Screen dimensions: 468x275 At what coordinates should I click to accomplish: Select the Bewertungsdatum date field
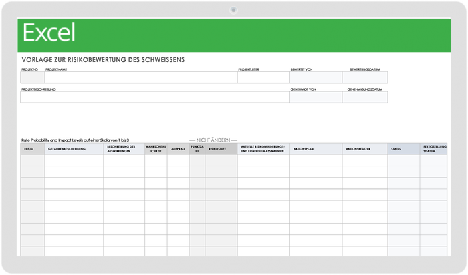(365, 77)
